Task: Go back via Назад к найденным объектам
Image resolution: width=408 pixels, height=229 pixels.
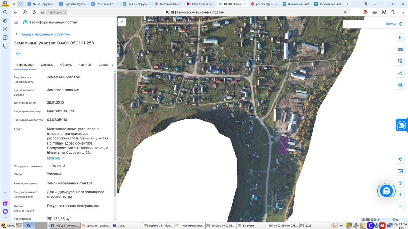Action: click(42, 34)
